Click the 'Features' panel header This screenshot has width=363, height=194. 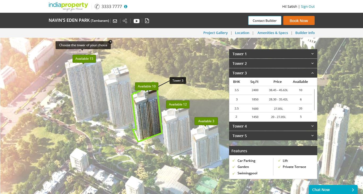tap(273, 151)
